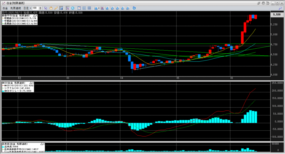Open the 日足 timeframe dropdown
Image resolution: width=285 pixels, height=154 pixels.
point(27,8)
